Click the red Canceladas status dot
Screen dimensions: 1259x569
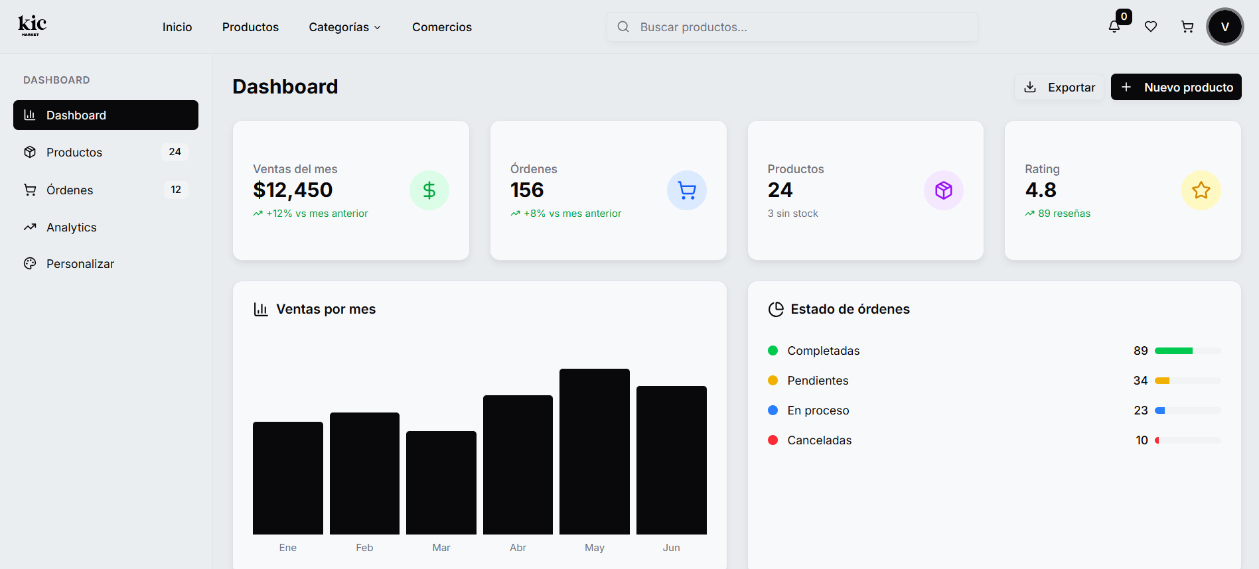click(773, 440)
